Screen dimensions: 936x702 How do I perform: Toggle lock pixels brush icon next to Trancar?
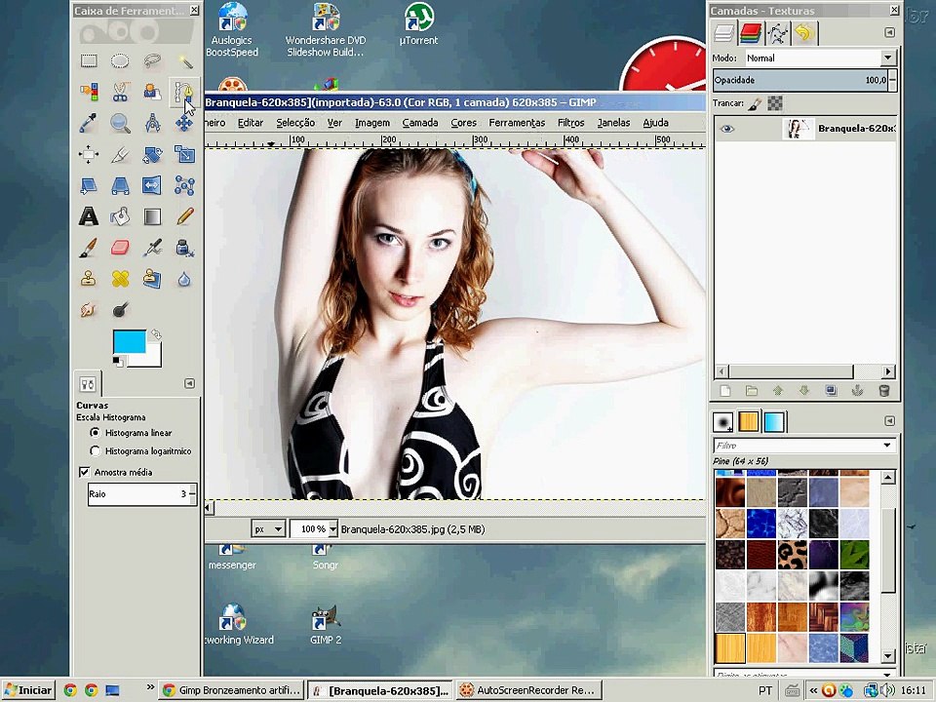755,103
